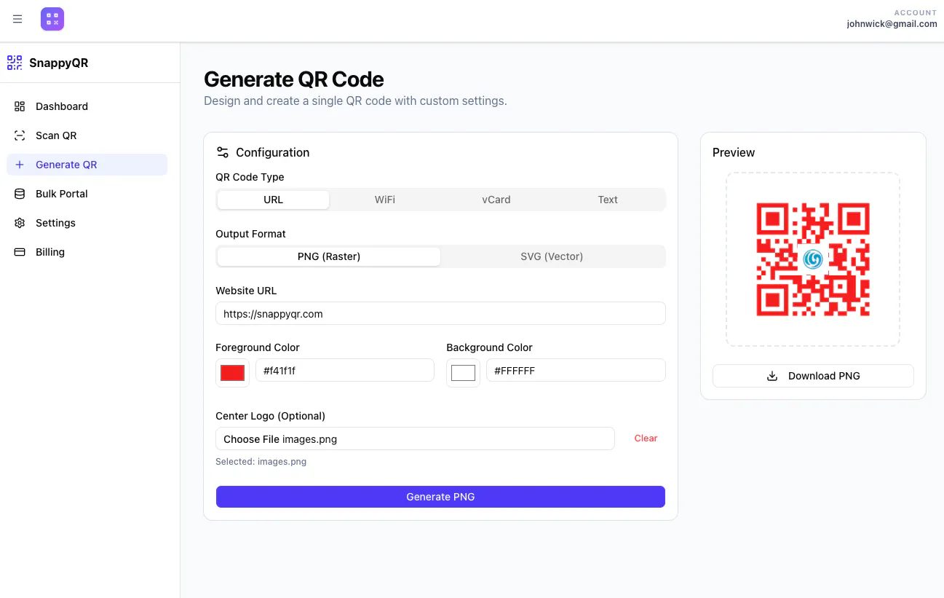Image resolution: width=944 pixels, height=598 pixels.
Task: Choose PNG (Raster) output format
Action: tap(329, 256)
